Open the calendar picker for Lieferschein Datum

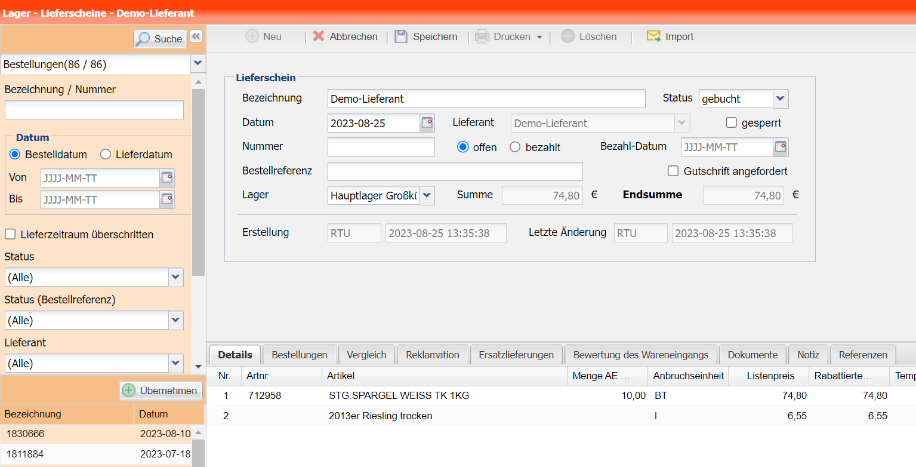coord(427,123)
